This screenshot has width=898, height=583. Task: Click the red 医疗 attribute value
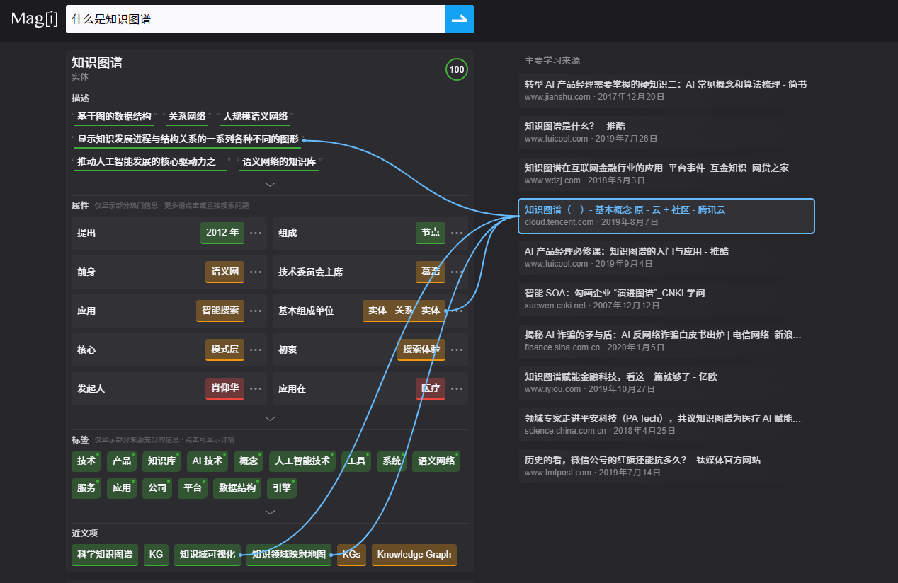431,388
